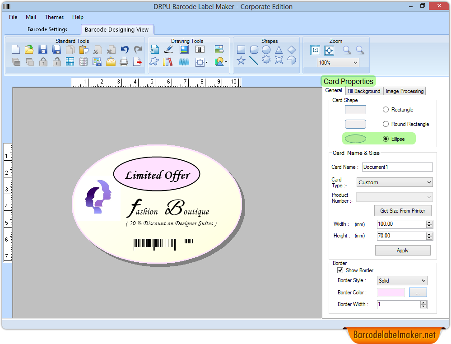The width and height of the screenshot is (451, 344).
Task: Draw a rectangle shape
Action: [x=241, y=50]
